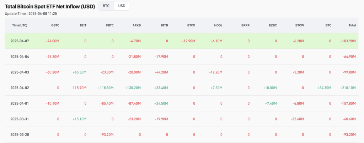Click the -60.60M total value
This screenshot has width=364, height=143.
tap(349, 119)
